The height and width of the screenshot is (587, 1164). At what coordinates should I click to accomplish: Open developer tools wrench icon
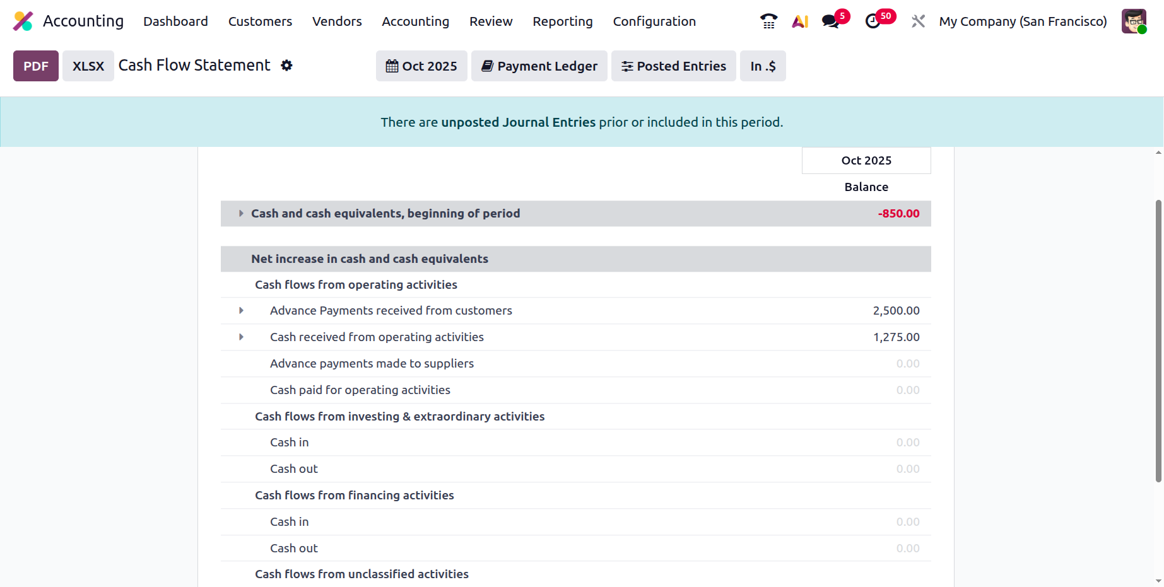(x=918, y=21)
